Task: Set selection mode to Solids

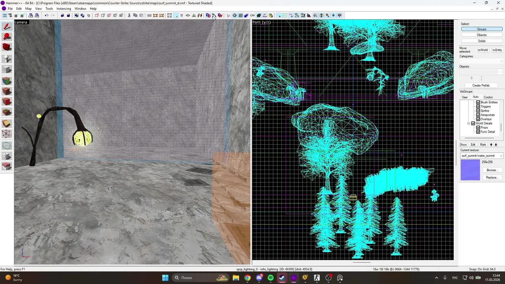Action: pos(481,41)
